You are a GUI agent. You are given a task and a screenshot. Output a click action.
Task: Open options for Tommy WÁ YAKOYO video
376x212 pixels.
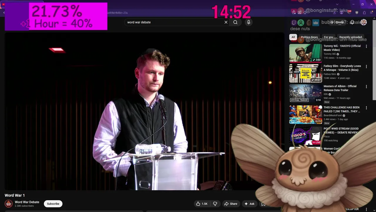[x=366, y=47]
